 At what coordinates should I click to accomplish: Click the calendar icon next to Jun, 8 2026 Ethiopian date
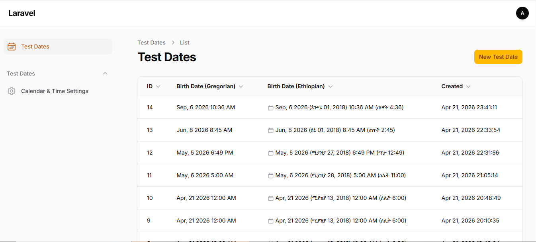pos(270,130)
